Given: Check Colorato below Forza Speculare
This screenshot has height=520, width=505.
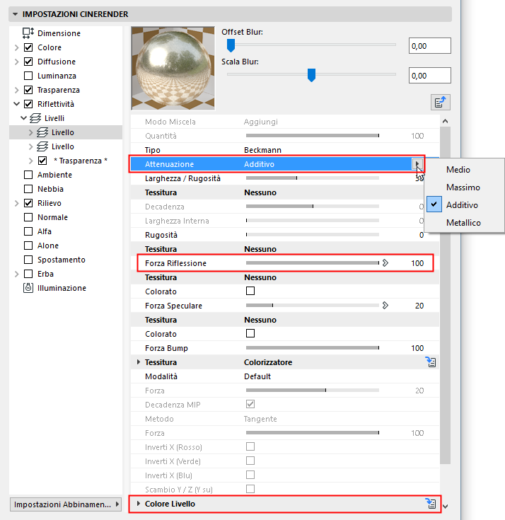Looking at the screenshot, I should (x=250, y=333).
